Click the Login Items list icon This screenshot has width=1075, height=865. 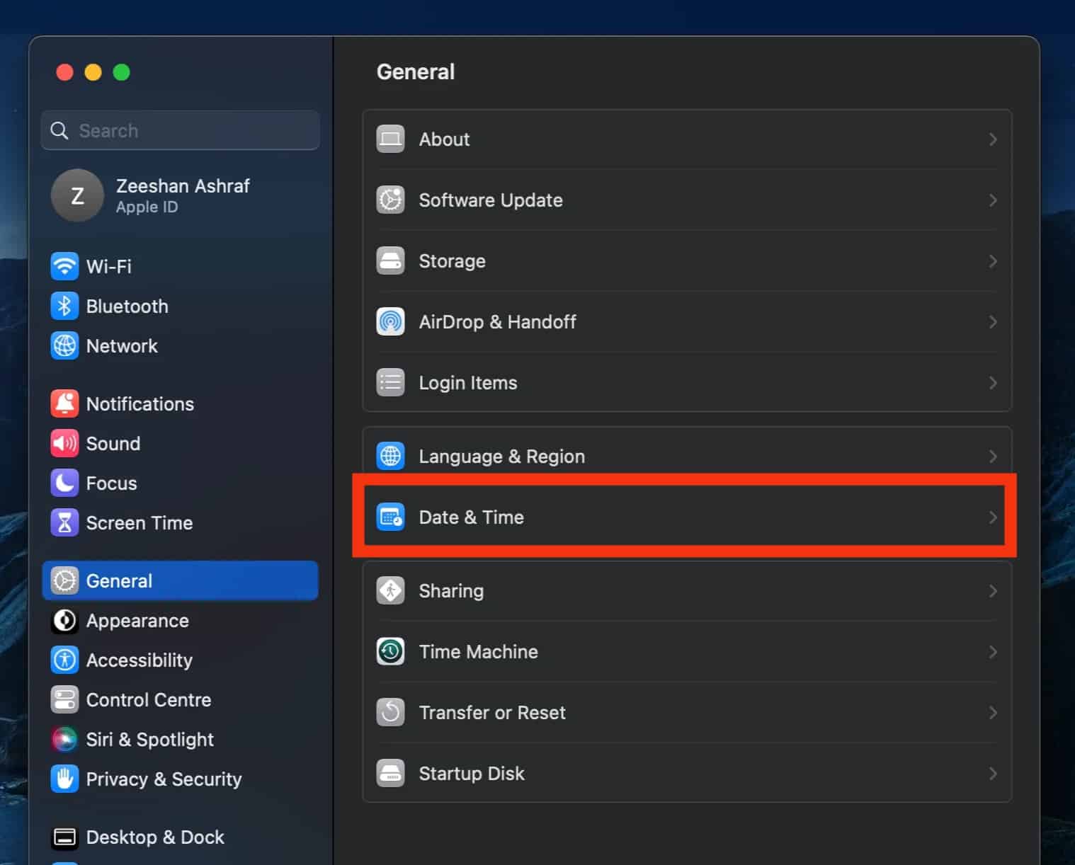[390, 382]
